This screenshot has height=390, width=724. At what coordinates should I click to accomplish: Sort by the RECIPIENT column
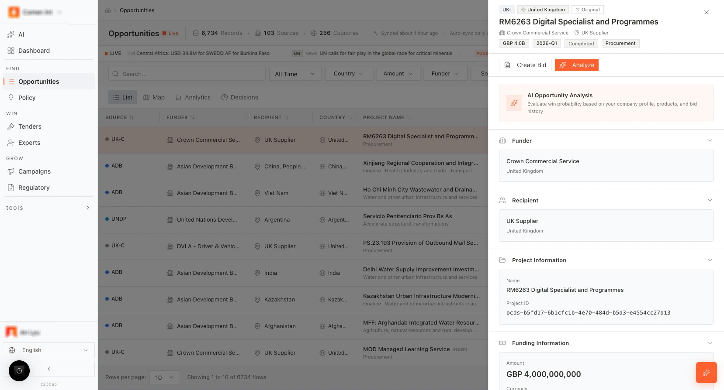tap(271, 117)
